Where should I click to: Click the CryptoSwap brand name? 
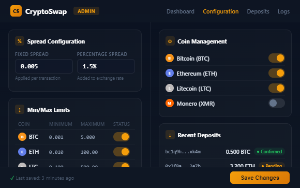[46, 11]
